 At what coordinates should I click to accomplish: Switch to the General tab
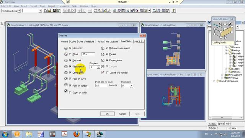[x=65, y=42]
